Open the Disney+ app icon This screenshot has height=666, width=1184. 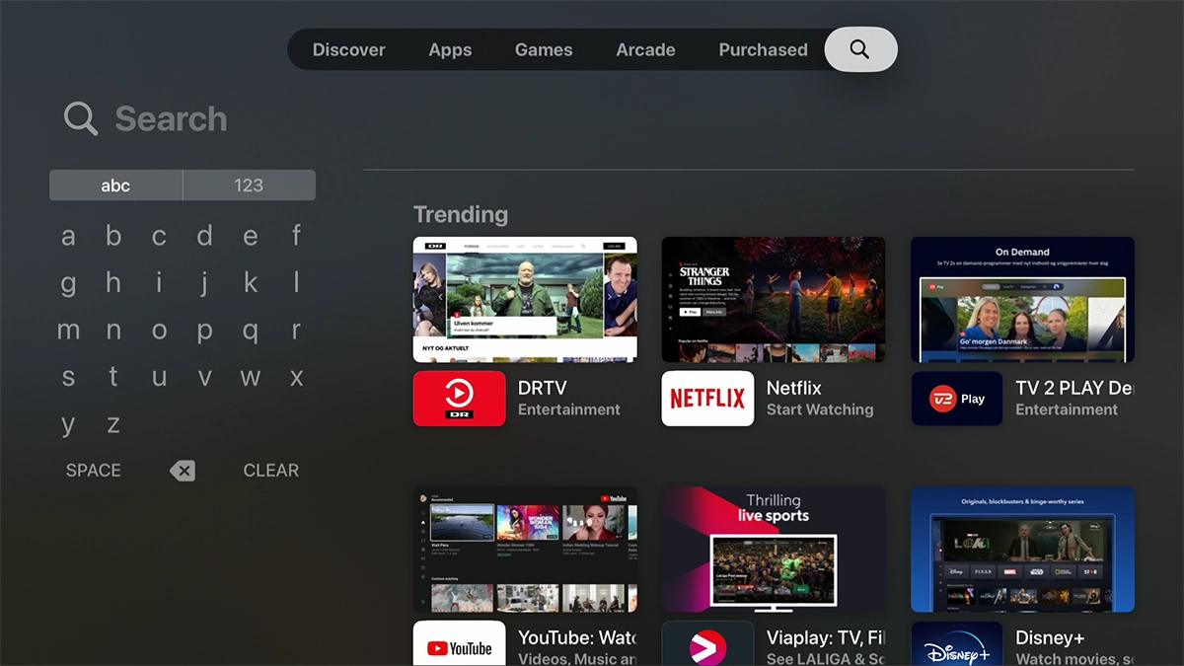pos(956,644)
